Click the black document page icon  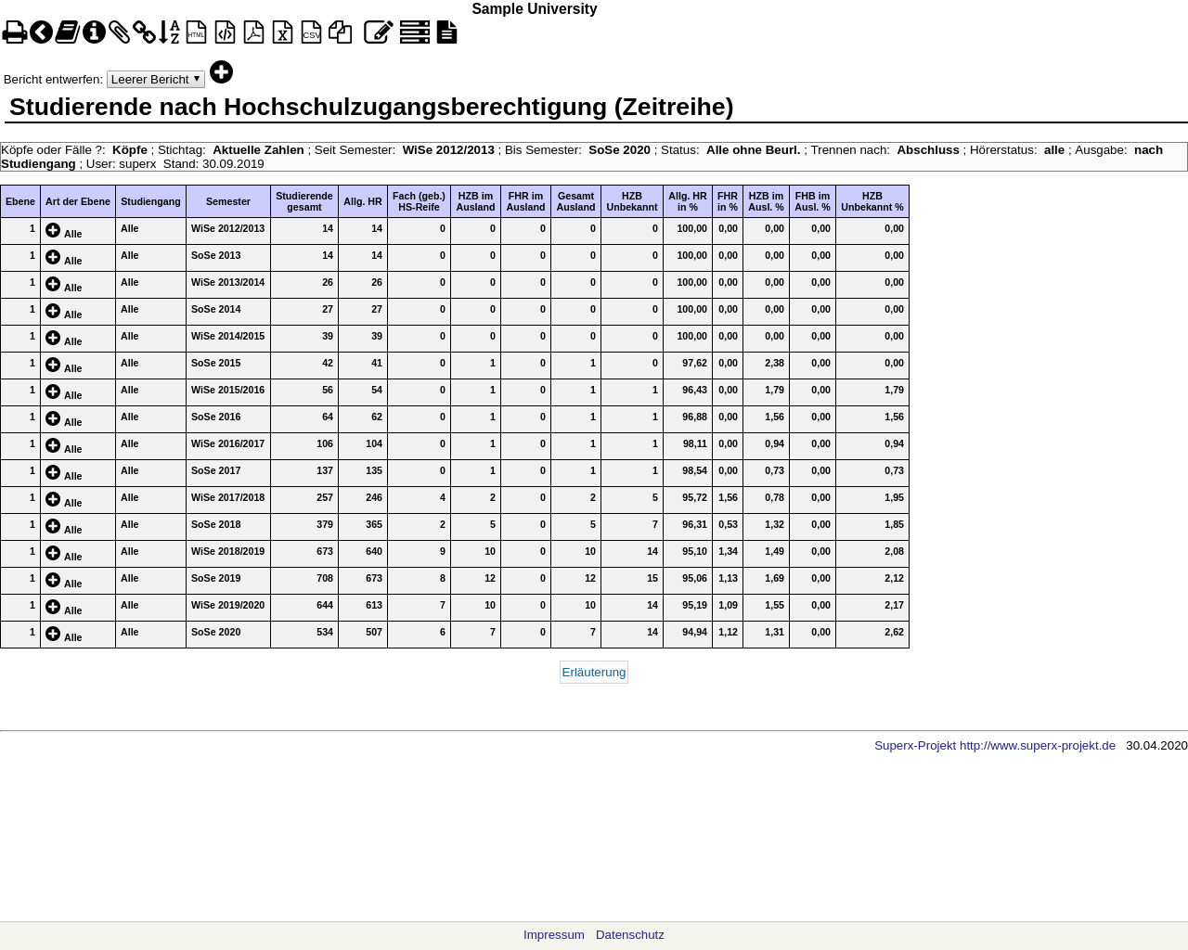(x=446, y=32)
